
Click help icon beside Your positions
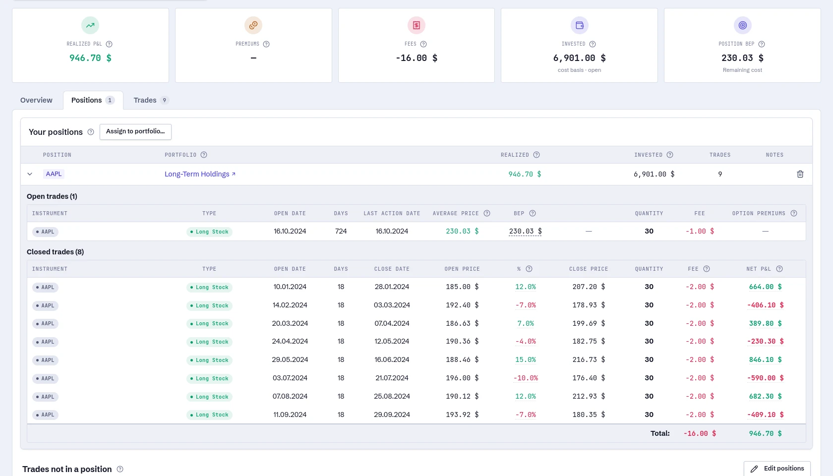tap(91, 132)
